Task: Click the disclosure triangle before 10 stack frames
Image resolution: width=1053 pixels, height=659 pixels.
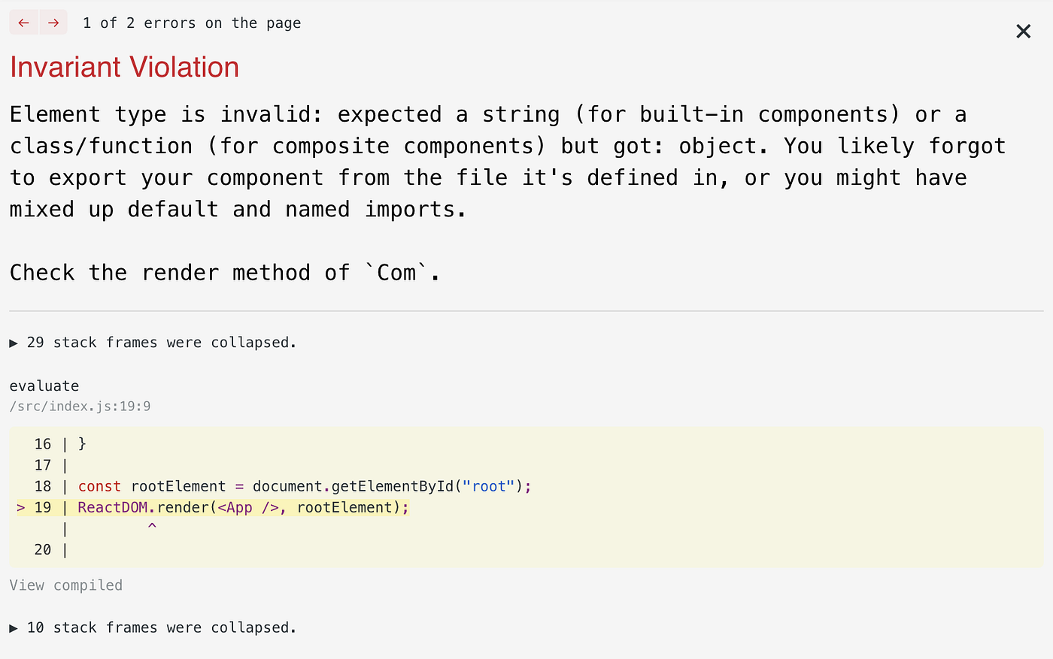Action: pyautogui.click(x=13, y=627)
